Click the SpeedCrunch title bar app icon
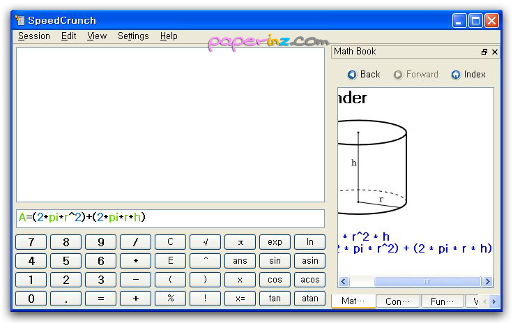The width and height of the screenshot is (513, 323). [20, 20]
